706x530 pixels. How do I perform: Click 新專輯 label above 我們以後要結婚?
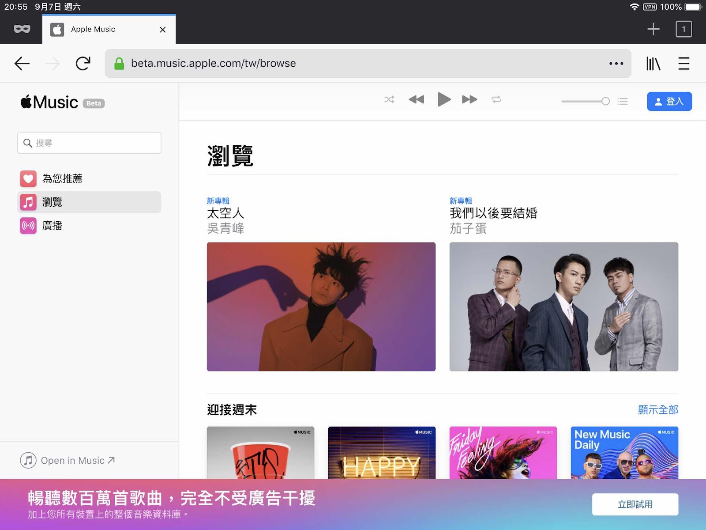click(x=461, y=201)
